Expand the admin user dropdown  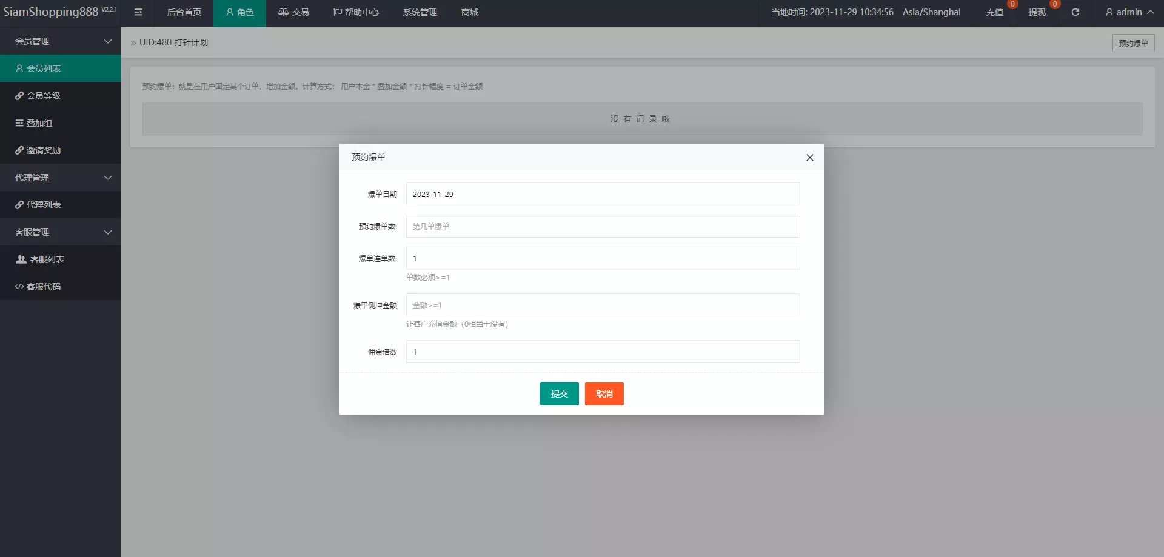1129,12
